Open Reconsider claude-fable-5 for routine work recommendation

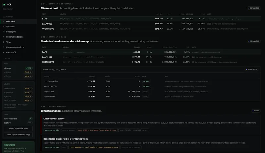coord(151,143)
